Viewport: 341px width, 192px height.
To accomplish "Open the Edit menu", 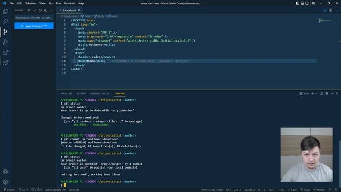I will pyautogui.click(x=19, y=3).
